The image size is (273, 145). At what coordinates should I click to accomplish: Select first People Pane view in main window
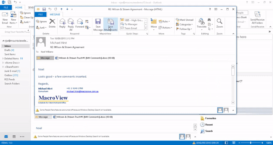[182, 137]
